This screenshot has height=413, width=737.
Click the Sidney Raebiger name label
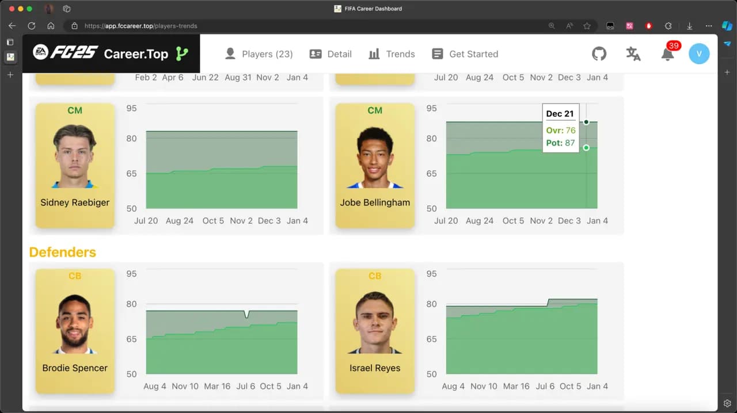pyautogui.click(x=75, y=202)
